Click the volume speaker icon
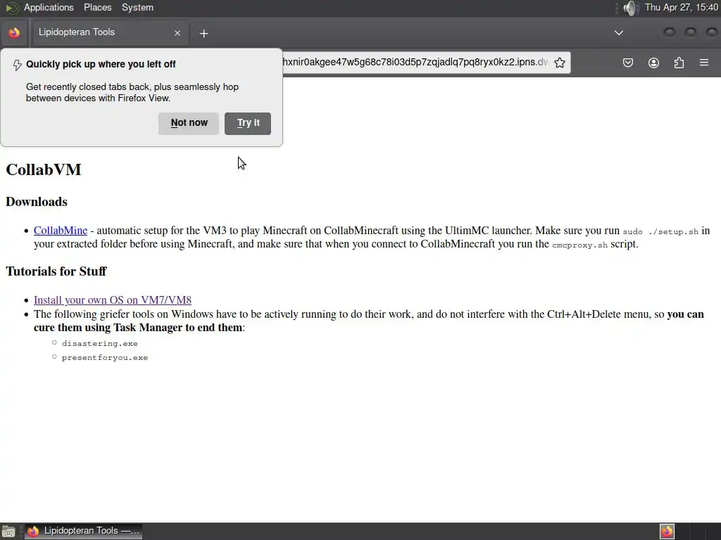This screenshot has width=721, height=540. [630, 8]
